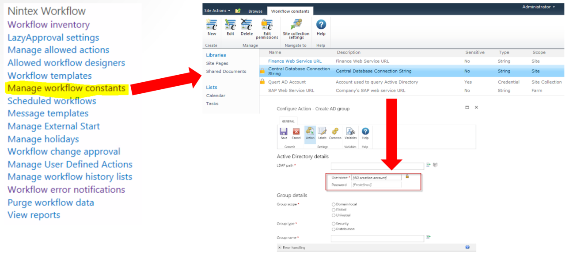The height and width of the screenshot is (256, 569).
Task: Open the Site Actions dropdown
Action: pos(217,10)
